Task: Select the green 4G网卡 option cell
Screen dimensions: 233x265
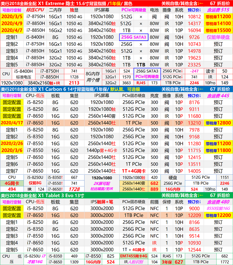Action: pyautogui.click(x=12, y=183)
